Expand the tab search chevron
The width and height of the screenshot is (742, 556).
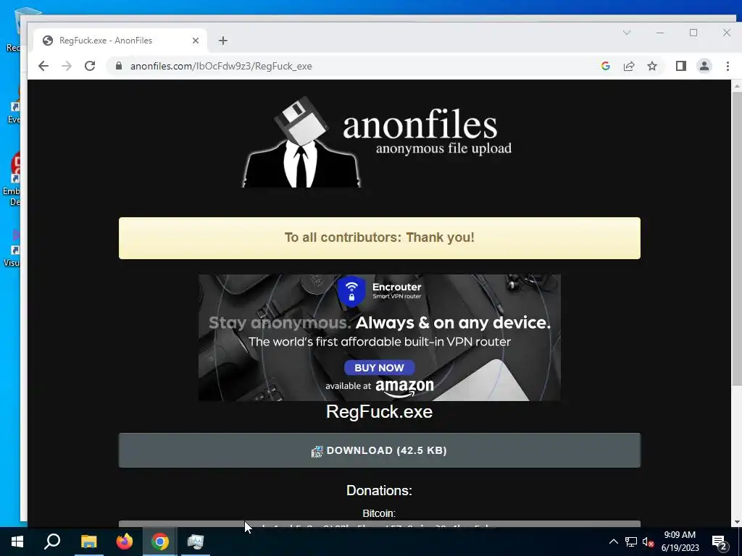(627, 33)
